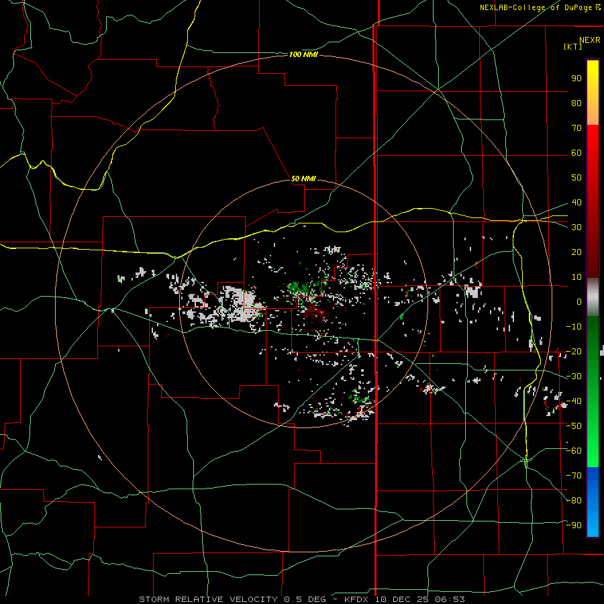604x604 pixels.
Task: Click the -40 value on the velocity scale
Action: (x=574, y=401)
